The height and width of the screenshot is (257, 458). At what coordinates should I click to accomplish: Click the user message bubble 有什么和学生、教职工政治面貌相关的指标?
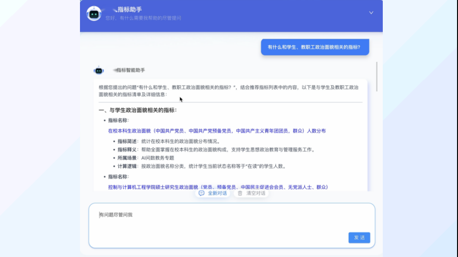[x=315, y=47]
